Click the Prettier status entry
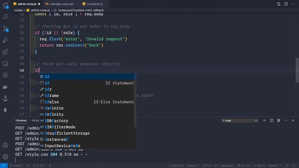This screenshot has height=168, width=299. pos(275,166)
